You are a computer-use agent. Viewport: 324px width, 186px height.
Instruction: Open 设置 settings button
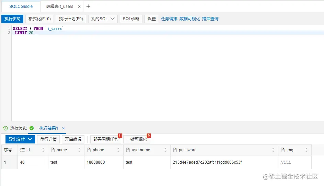(152, 19)
